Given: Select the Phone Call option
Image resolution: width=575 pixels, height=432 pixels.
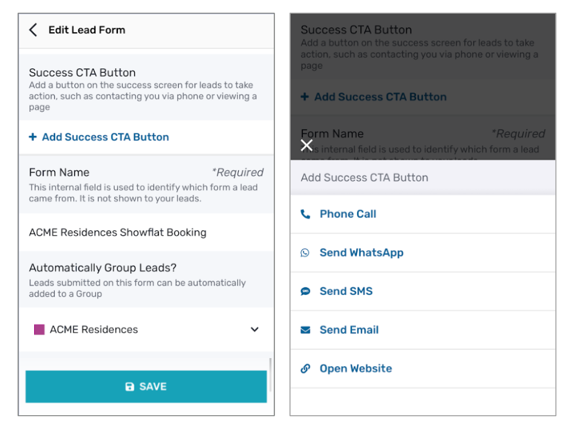Looking at the screenshot, I should (348, 214).
